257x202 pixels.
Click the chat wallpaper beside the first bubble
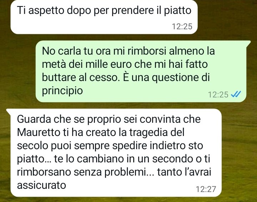(x=226, y=18)
